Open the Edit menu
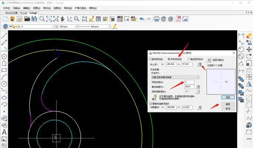253x148 pixels. (x=26, y=8)
